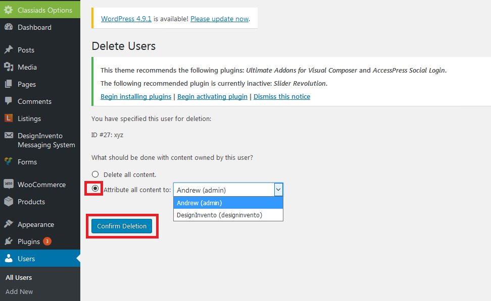Open DesignInvento Messaging System menu label
The image size is (491, 301).
[46, 140]
